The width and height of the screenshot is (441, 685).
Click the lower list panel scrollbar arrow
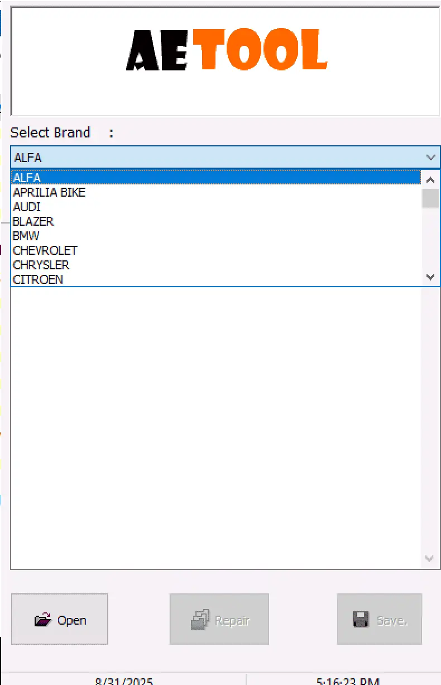(x=429, y=558)
